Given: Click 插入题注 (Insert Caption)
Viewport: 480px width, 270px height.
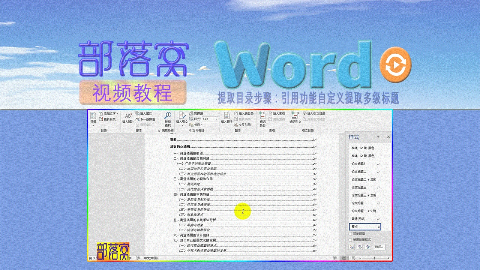Looking at the screenshot, I should 226,118.
